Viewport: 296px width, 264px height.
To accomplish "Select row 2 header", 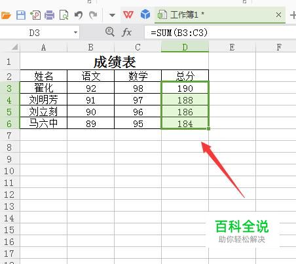I will point(10,76).
